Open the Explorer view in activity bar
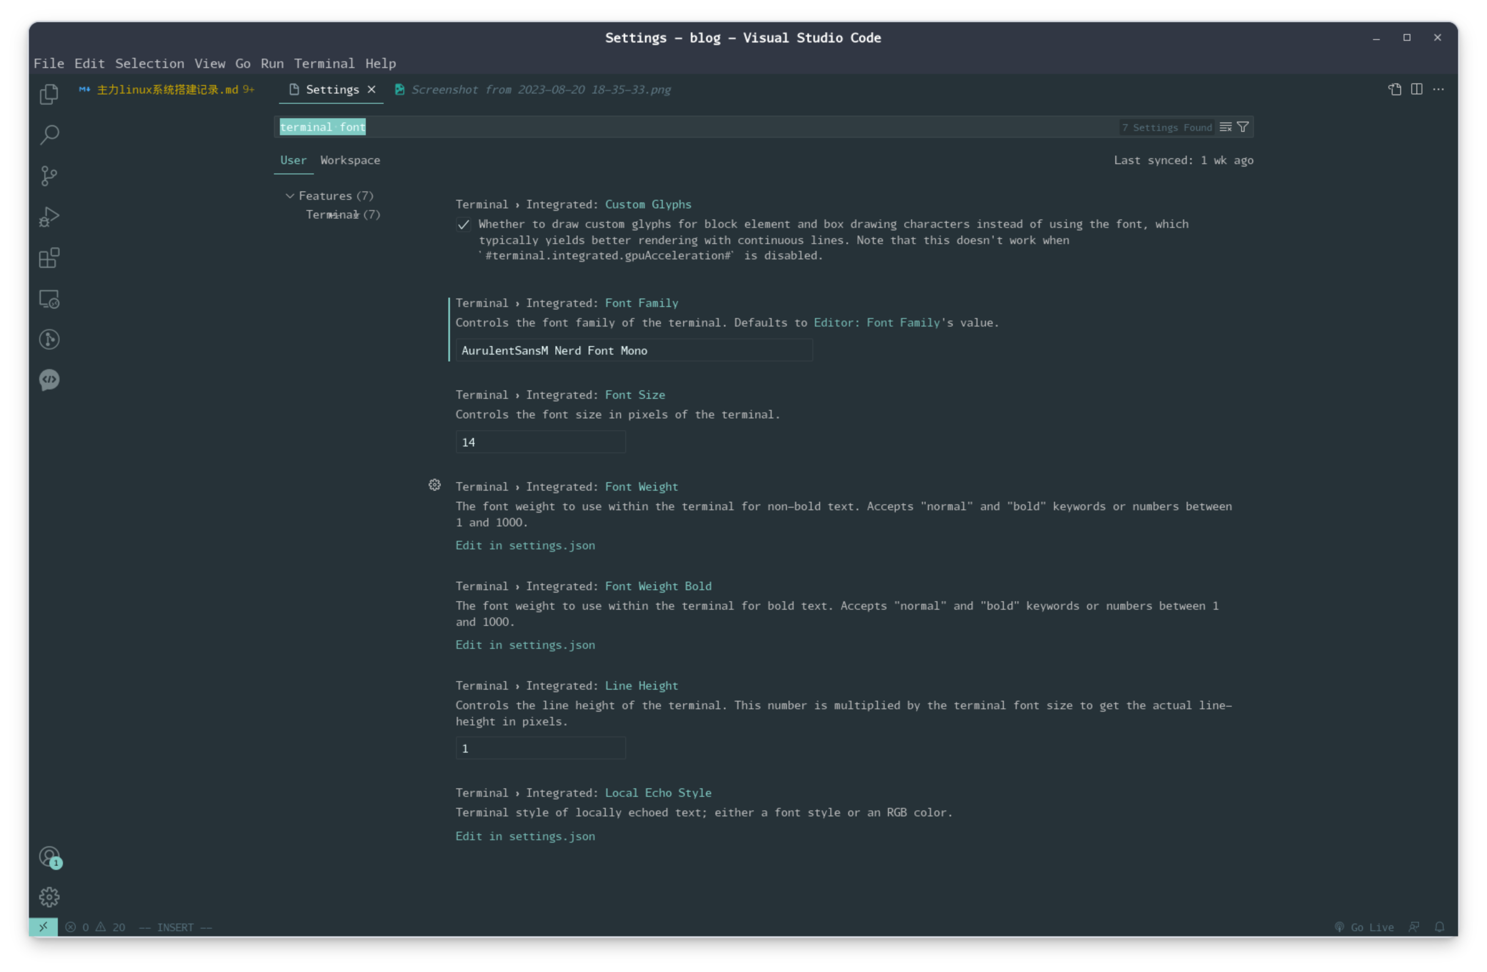Viewport: 1487px width, 972px height. (49, 94)
